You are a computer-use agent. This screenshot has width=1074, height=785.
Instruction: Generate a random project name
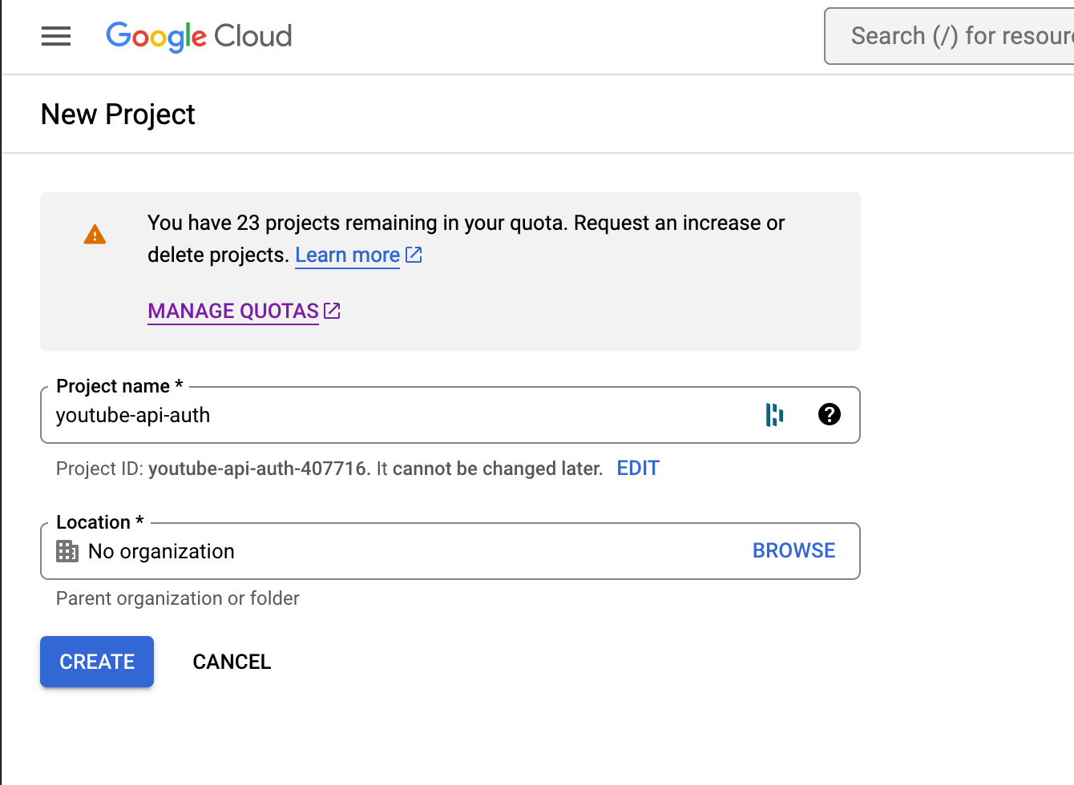tap(773, 415)
